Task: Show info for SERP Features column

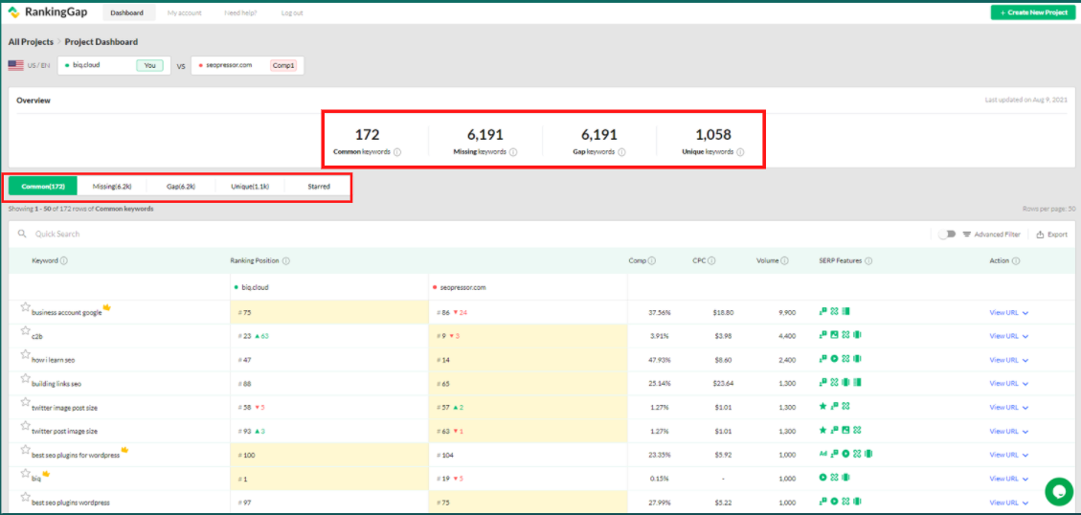Action: point(868,261)
